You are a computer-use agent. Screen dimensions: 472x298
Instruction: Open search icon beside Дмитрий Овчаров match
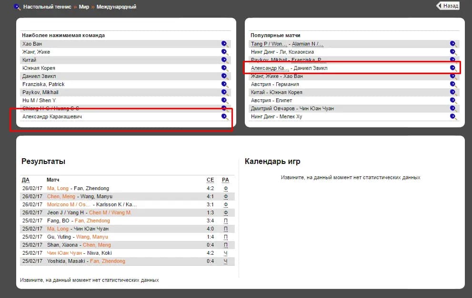tap(453, 108)
